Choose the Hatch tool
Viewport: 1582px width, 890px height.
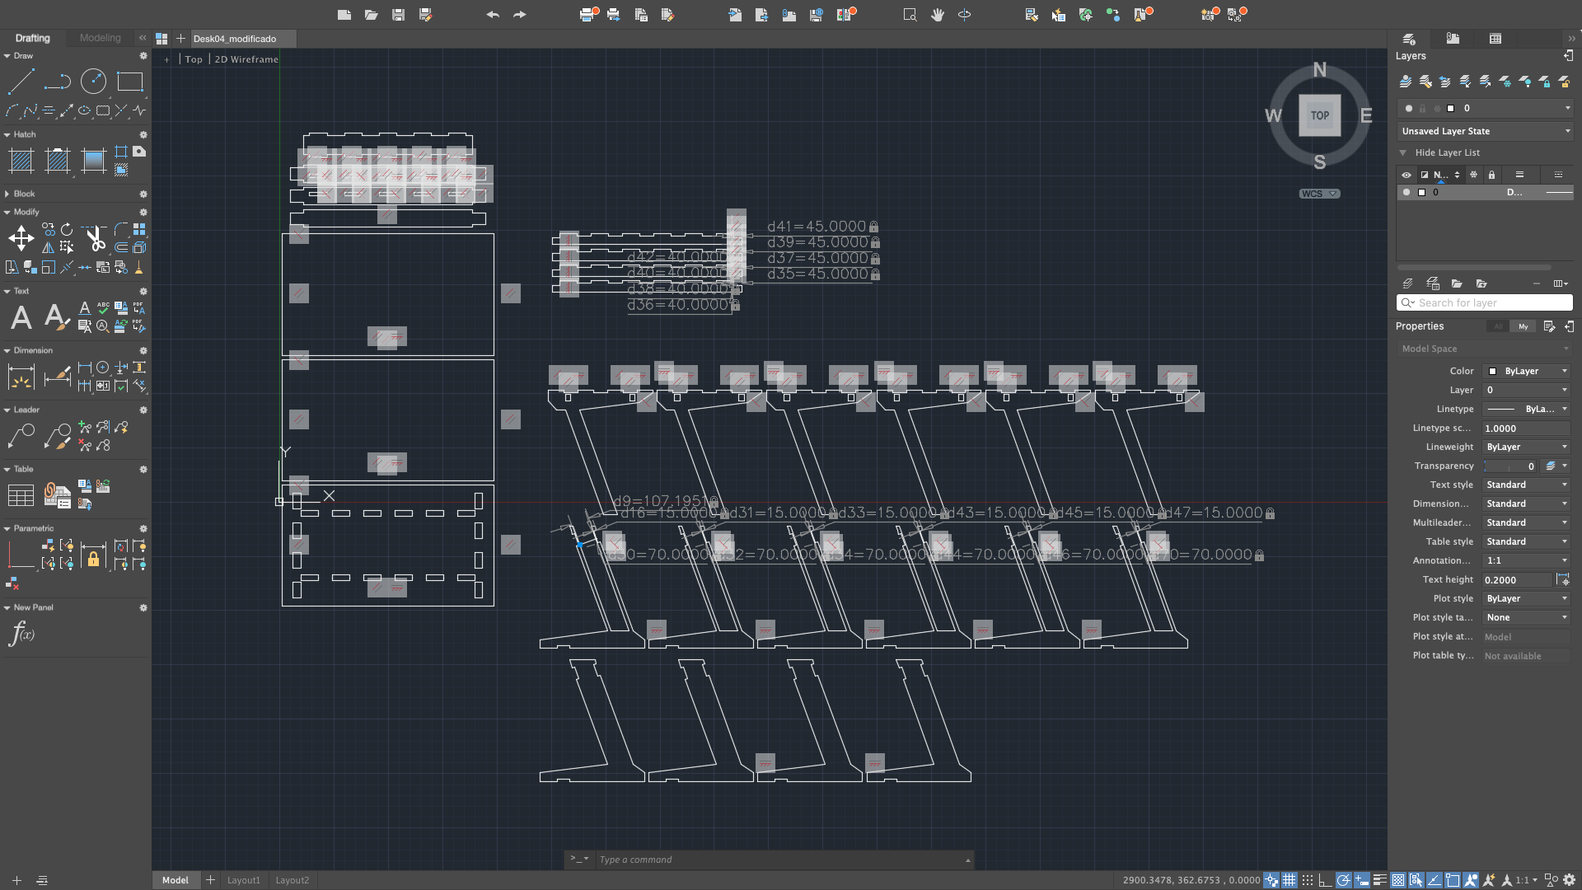21,161
